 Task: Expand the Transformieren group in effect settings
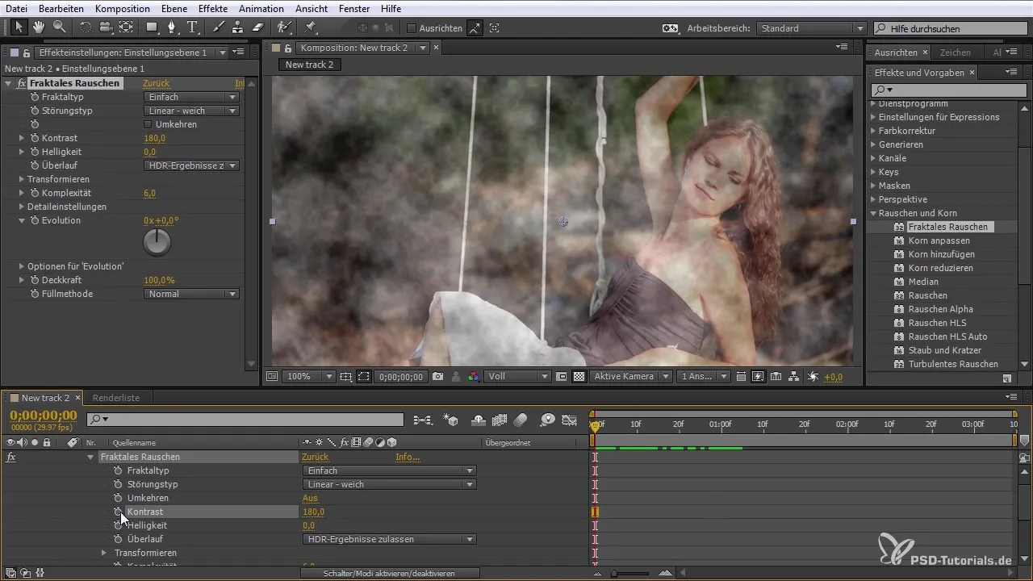[x=22, y=179]
